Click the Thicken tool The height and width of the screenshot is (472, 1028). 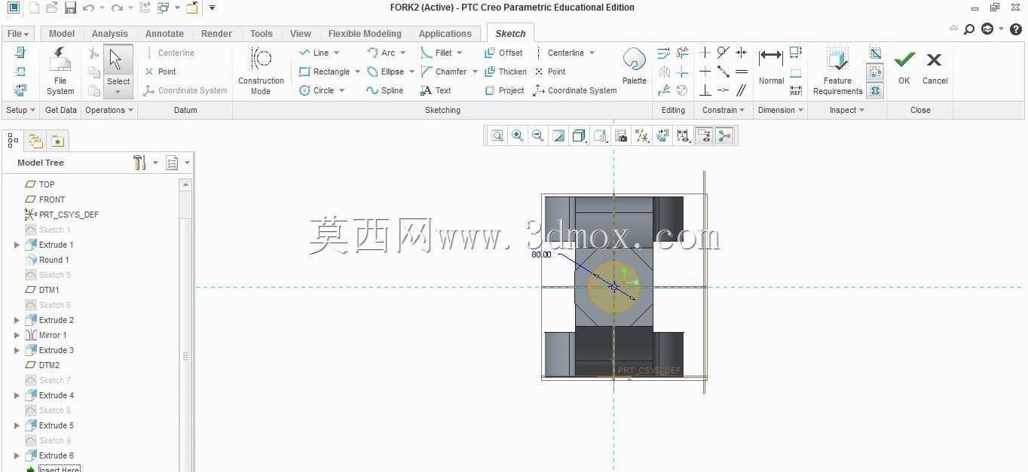(505, 72)
